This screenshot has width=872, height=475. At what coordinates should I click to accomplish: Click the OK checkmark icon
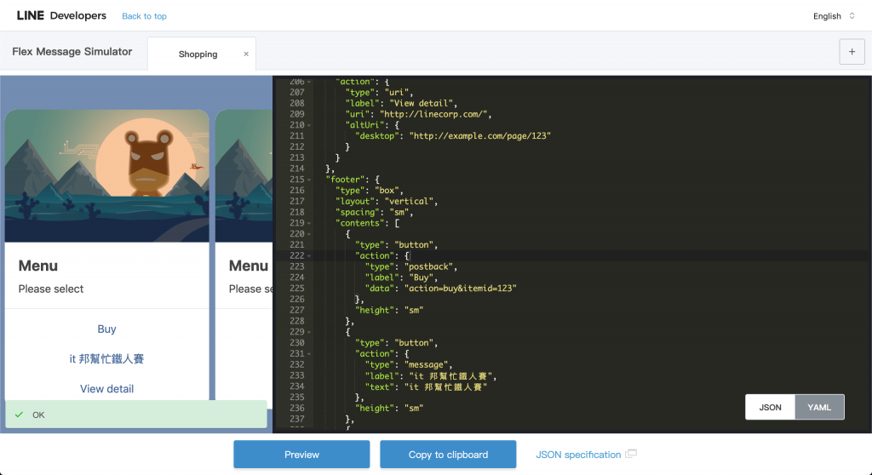pyautogui.click(x=19, y=415)
